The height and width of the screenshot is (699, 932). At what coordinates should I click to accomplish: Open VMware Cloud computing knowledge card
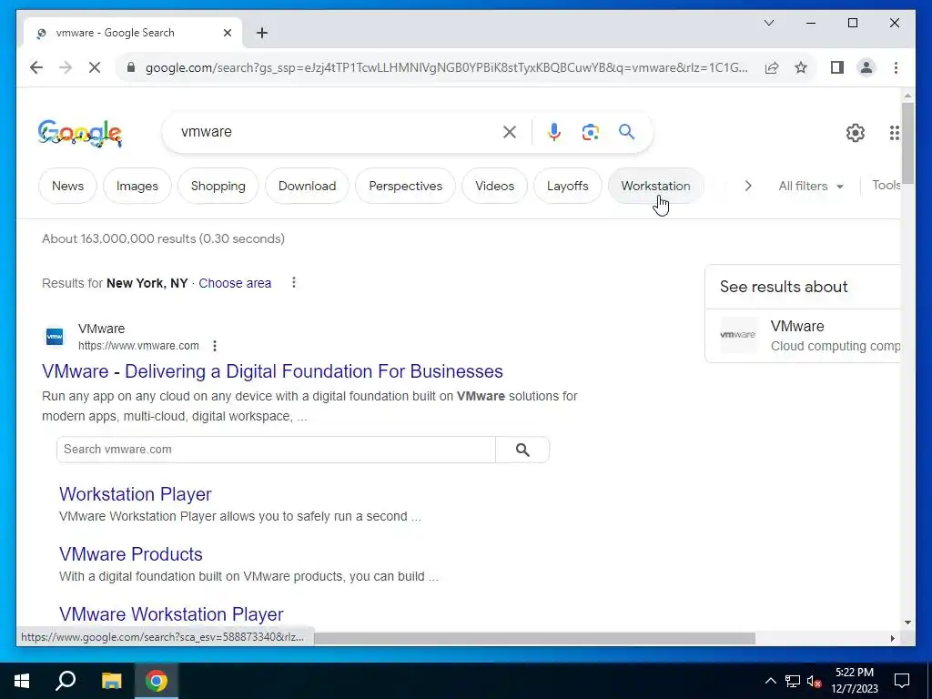pyautogui.click(x=803, y=336)
